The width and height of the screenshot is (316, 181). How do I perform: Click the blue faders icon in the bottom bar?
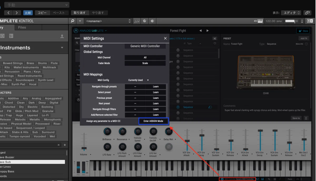tap(258, 179)
